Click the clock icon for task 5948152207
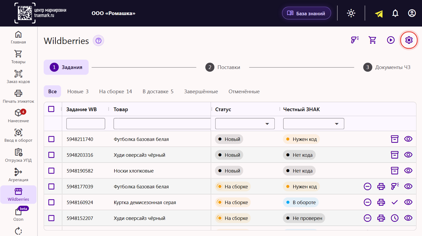This screenshot has width=422, height=236. coord(395,218)
